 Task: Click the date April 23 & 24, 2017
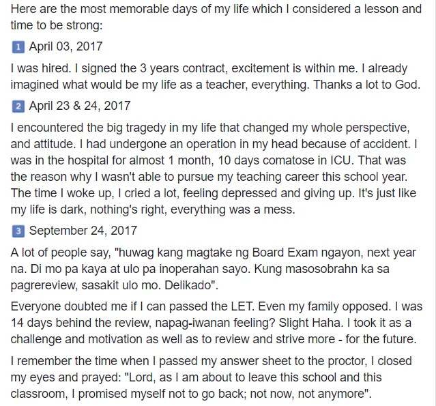(80, 106)
